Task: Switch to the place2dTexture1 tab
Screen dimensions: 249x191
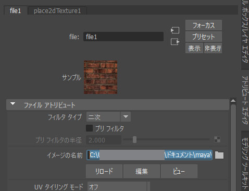Action: [57, 11]
